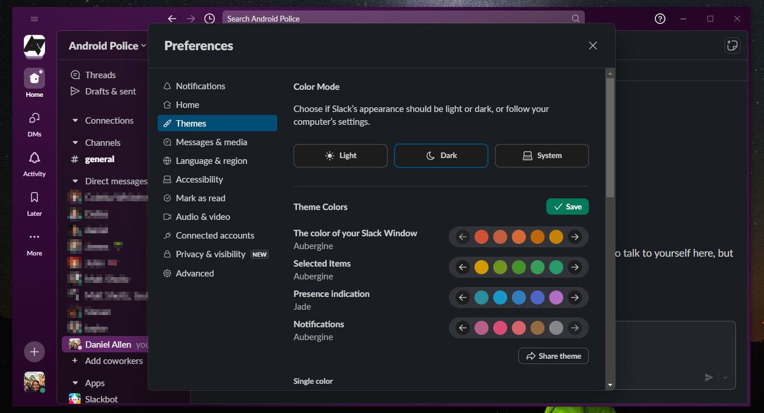The image size is (764, 413).
Task: Previous colors for Presence indication row
Action: (x=463, y=297)
